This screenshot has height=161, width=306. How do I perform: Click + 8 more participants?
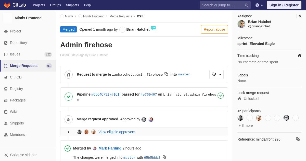(x=246, y=125)
